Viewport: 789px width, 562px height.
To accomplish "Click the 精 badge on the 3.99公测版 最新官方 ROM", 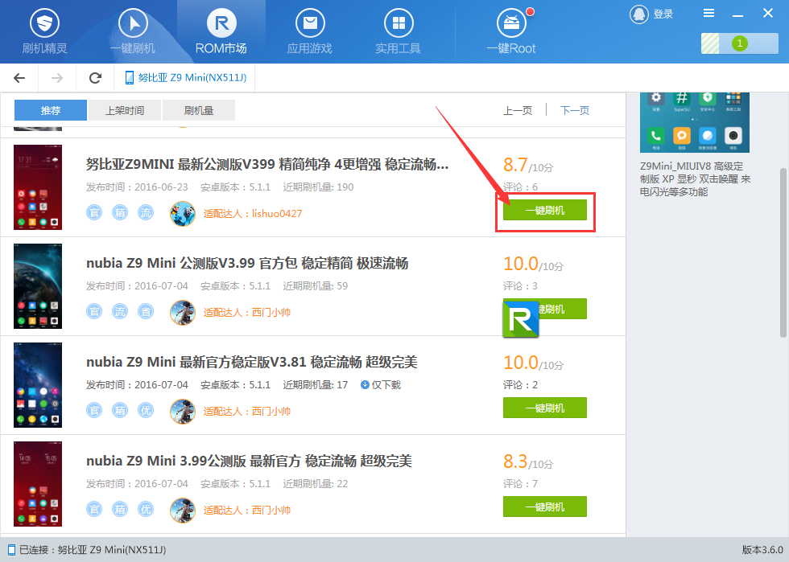I will (120, 510).
